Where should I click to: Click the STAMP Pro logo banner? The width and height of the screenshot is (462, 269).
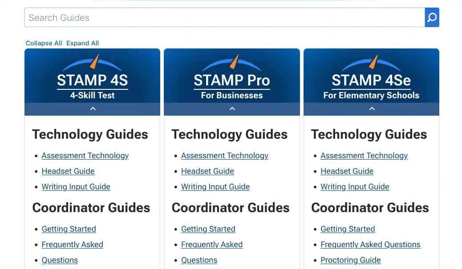coord(231,76)
